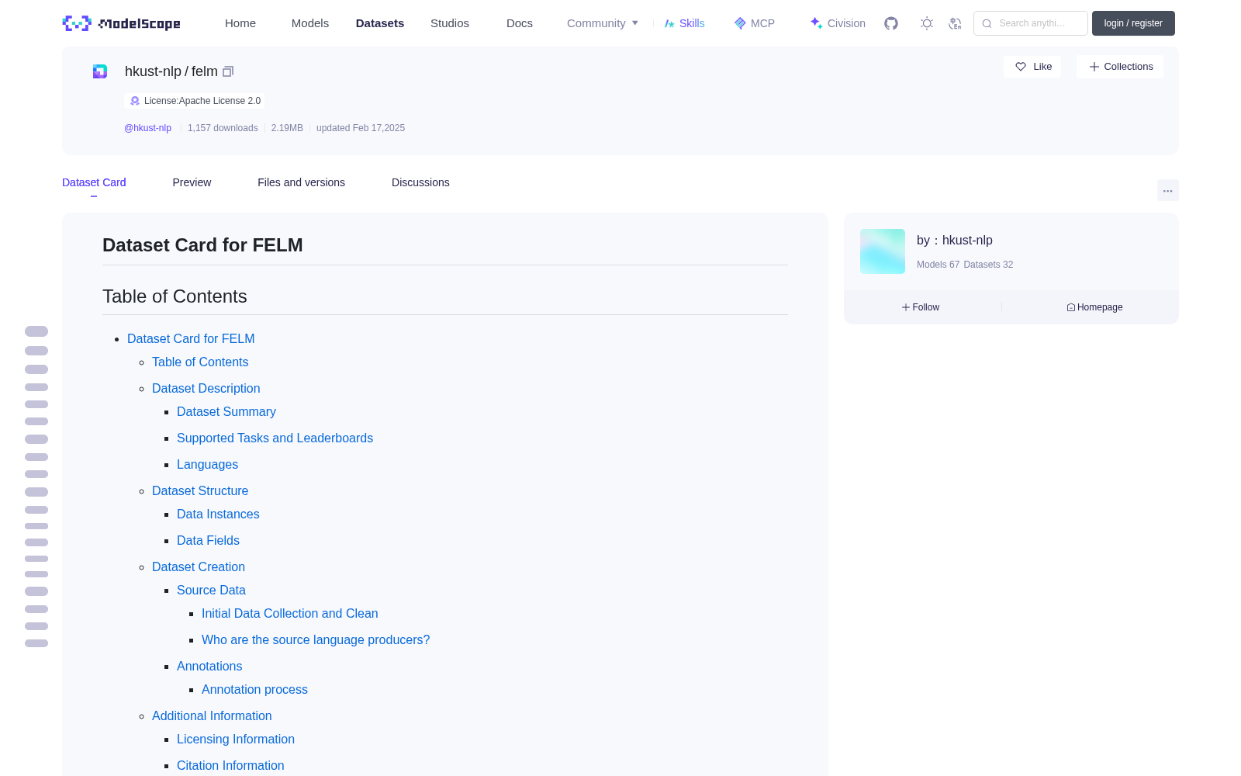Click the '2.19MB' size text
This screenshot has width=1241, height=776.
tap(287, 128)
